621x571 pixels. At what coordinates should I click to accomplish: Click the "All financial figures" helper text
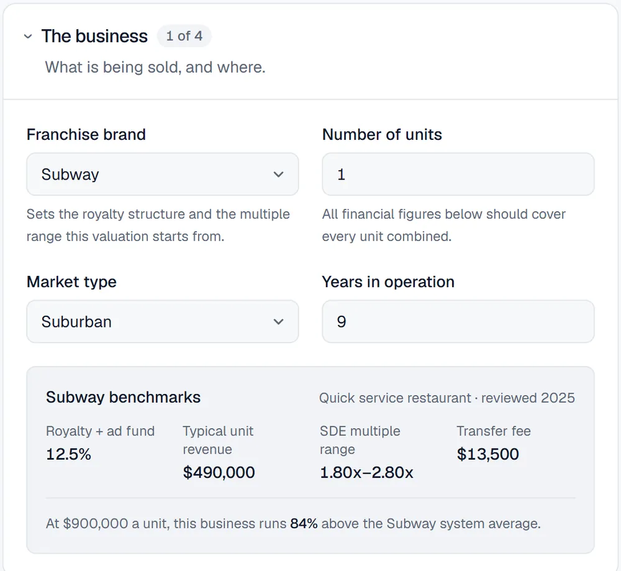click(x=443, y=225)
